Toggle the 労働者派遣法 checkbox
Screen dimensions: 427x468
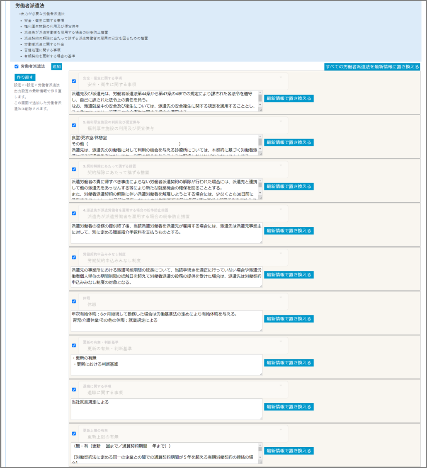pyautogui.click(x=17, y=66)
